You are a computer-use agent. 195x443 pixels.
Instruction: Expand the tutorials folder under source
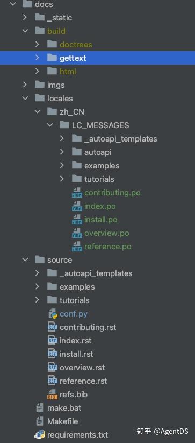point(37,300)
